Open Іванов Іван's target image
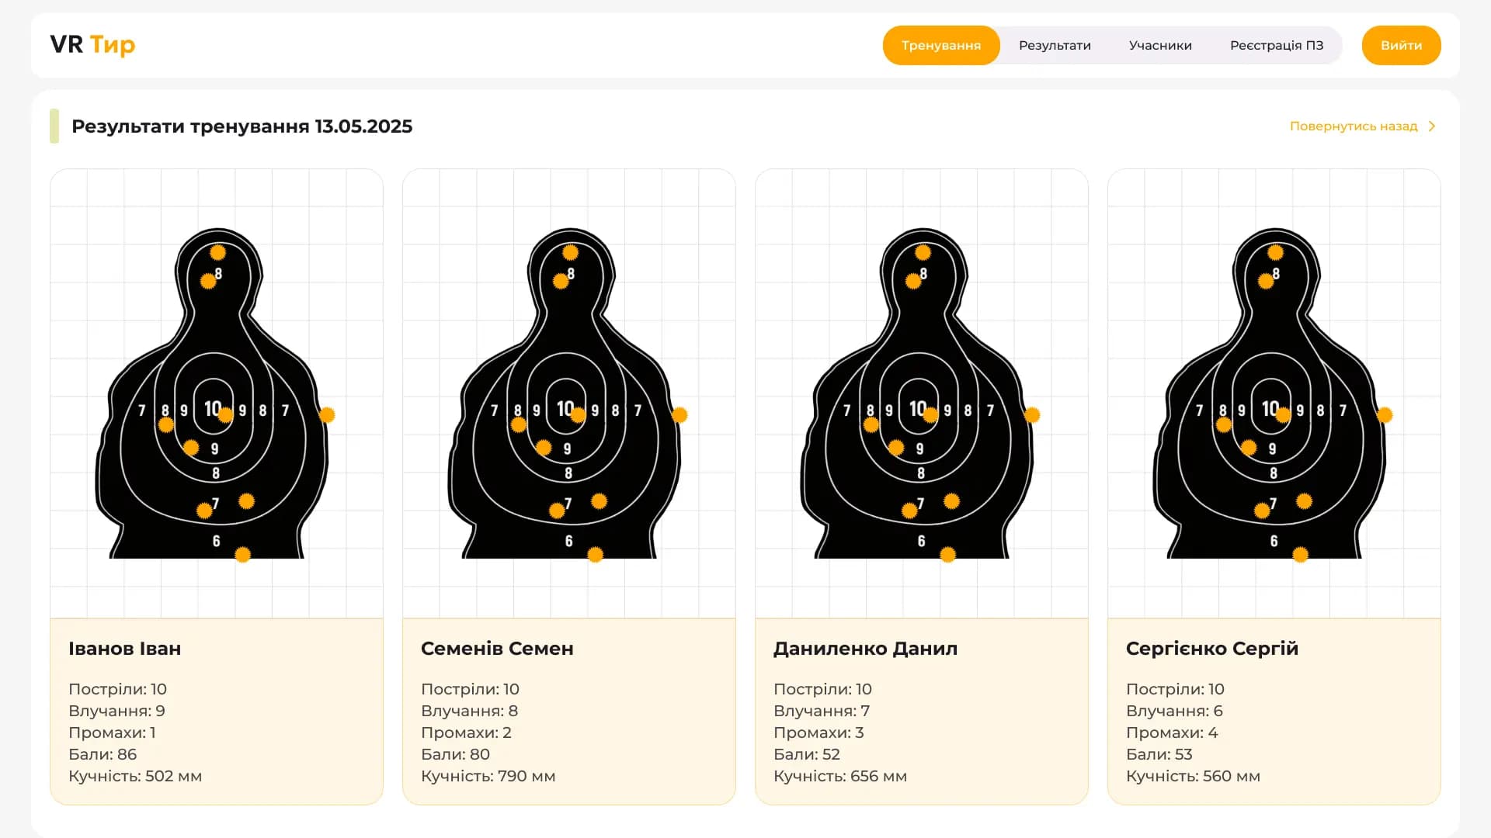This screenshot has width=1491, height=838. tap(216, 393)
